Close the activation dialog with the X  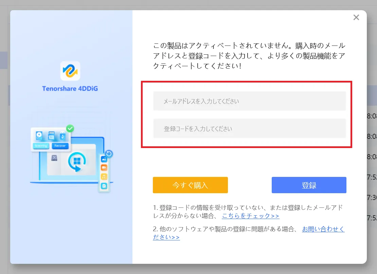pyautogui.click(x=356, y=17)
